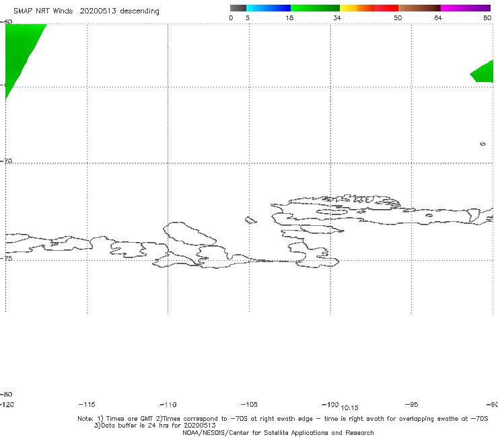Click the date "20200513" in the title

tap(98, 11)
